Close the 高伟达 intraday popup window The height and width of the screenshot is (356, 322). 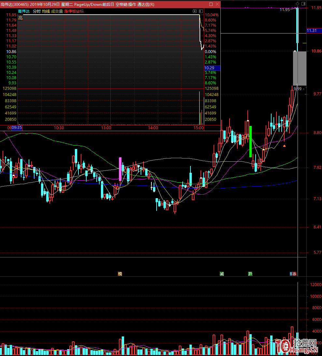tap(217, 4)
